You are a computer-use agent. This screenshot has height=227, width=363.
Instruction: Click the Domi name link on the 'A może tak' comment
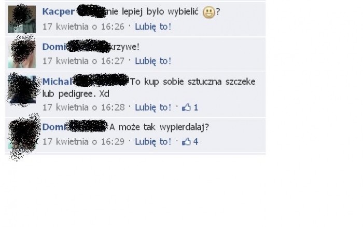[x=54, y=127]
